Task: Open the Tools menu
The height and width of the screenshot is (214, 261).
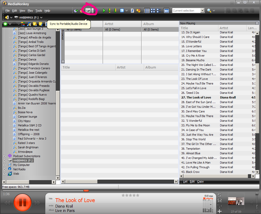Action: [39, 11]
